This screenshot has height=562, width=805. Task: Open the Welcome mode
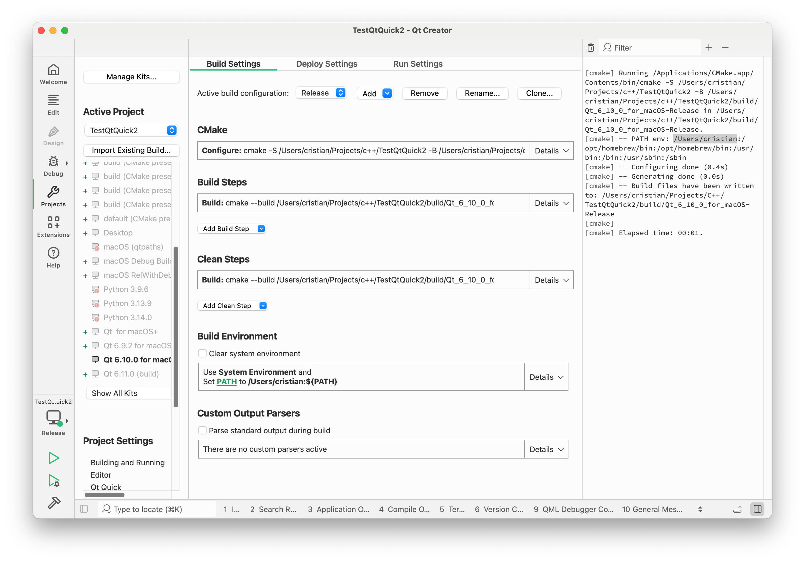coord(53,74)
